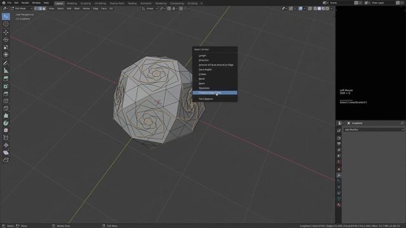Choose Length in Select Similar menu
Image resolution: width=406 pixels, height=228 pixels.
point(214,56)
